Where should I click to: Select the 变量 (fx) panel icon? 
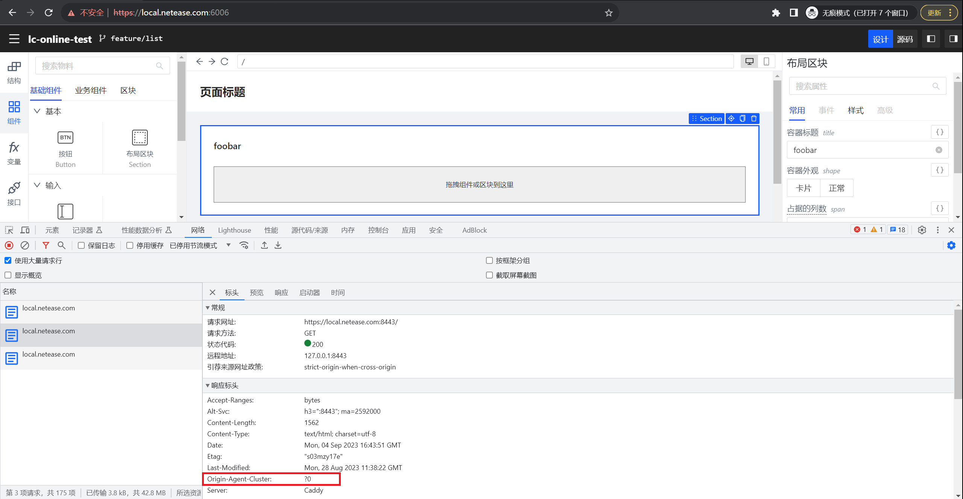click(x=14, y=153)
